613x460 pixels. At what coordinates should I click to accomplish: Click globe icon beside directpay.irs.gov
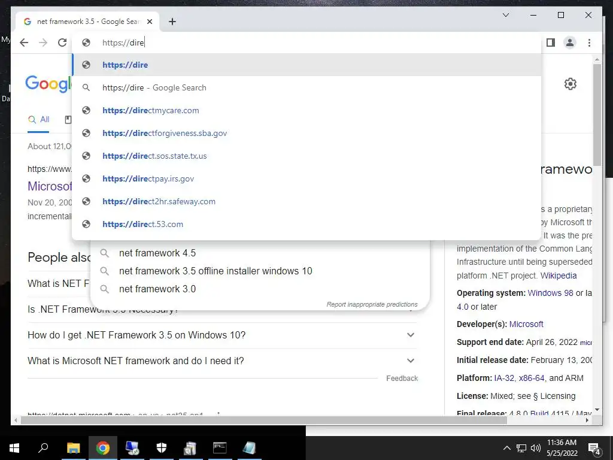(86, 178)
